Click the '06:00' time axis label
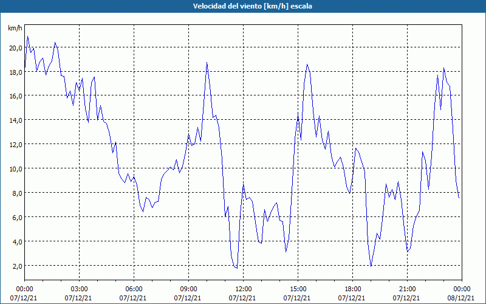The image size is (486, 304). pyautogui.click(x=134, y=289)
